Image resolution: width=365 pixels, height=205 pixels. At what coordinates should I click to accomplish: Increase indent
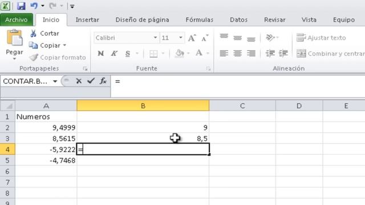click(283, 54)
